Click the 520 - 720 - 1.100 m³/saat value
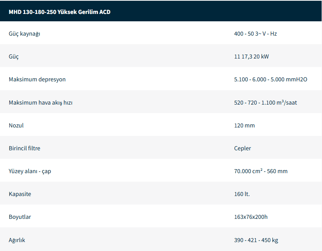The height and width of the screenshot is (251, 322). (x=265, y=103)
